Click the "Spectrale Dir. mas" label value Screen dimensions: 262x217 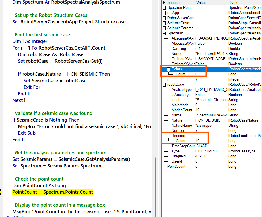(x=211, y=100)
